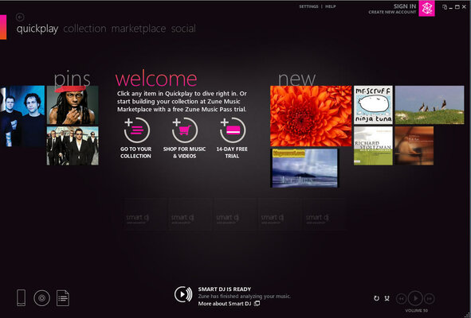This screenshot has width=471, height=318.
Task: Click the new section heading
Action: pos(296,79)
